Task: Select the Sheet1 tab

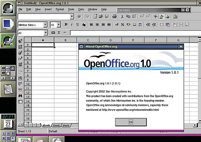Action: point(46,125)
